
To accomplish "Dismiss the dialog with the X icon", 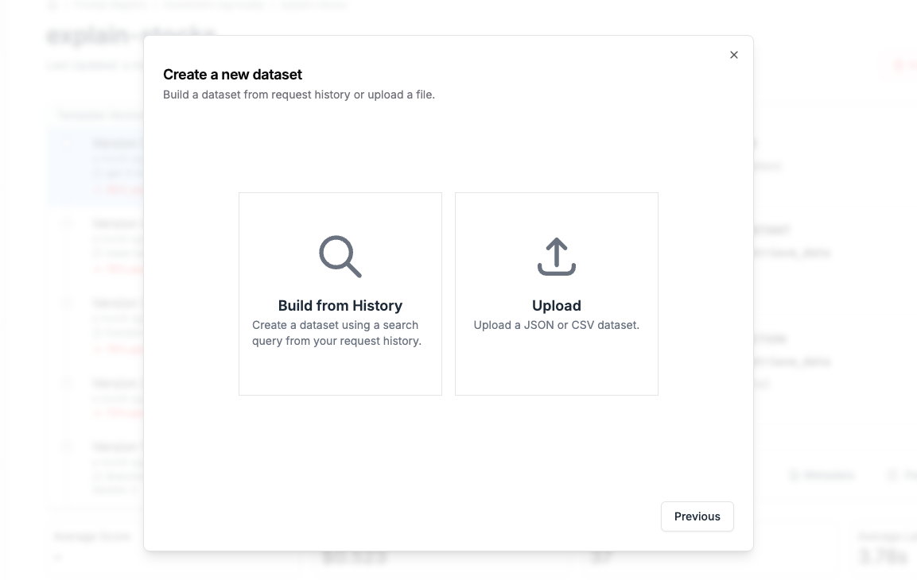I will click(x=733, y=55).
